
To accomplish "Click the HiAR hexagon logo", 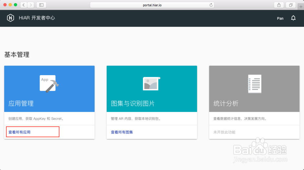I will coord(10,18).
